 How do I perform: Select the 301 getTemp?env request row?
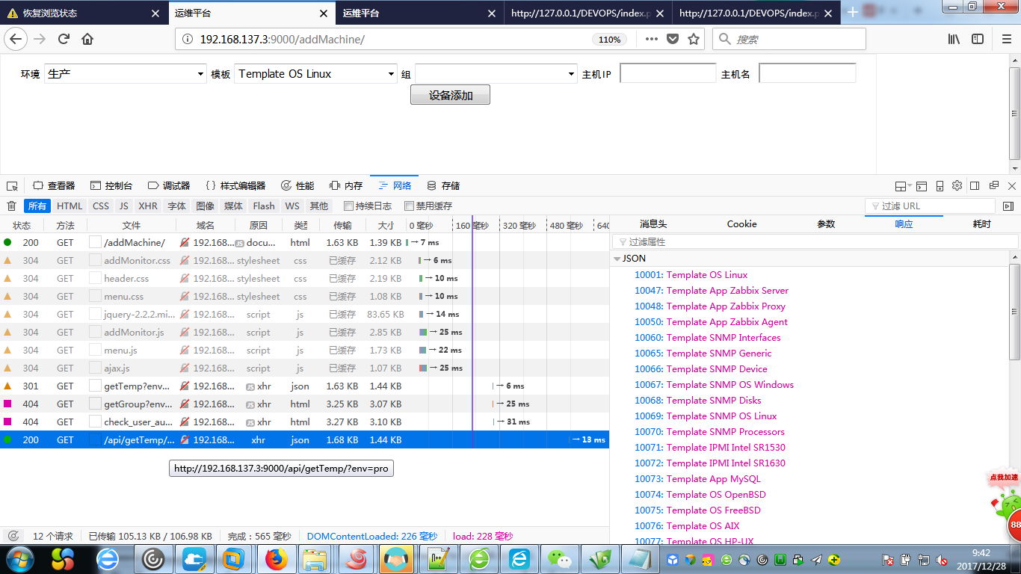pos(304,386)
